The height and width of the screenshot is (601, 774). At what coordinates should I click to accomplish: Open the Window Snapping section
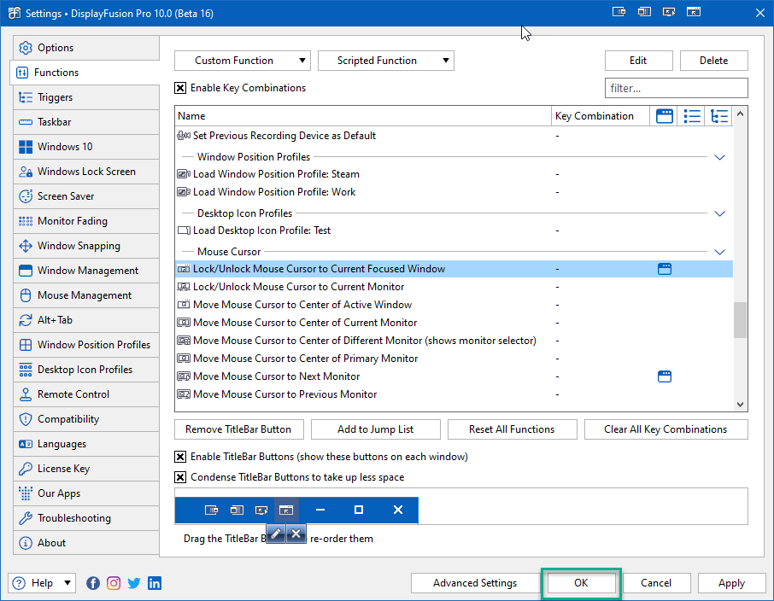[x=86, y=246]
